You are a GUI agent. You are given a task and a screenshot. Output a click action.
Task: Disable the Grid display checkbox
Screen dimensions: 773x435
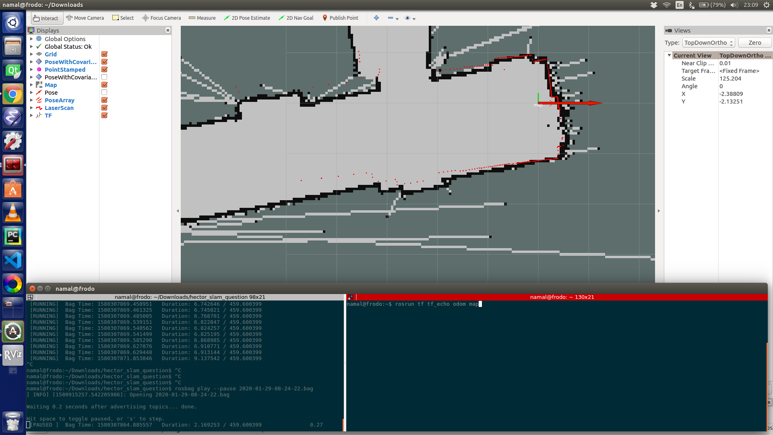[104, 54]
